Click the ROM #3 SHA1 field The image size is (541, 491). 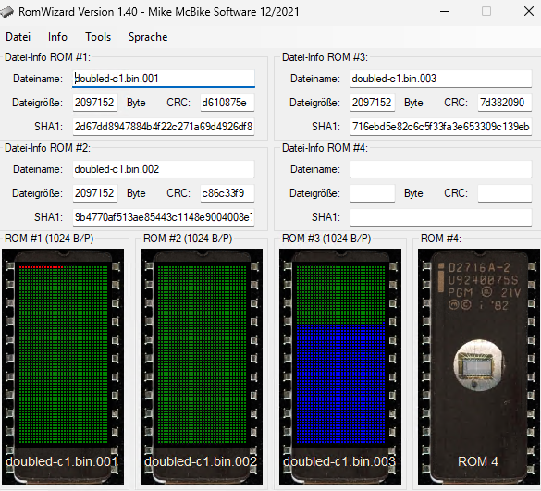(x=441, y=127)
